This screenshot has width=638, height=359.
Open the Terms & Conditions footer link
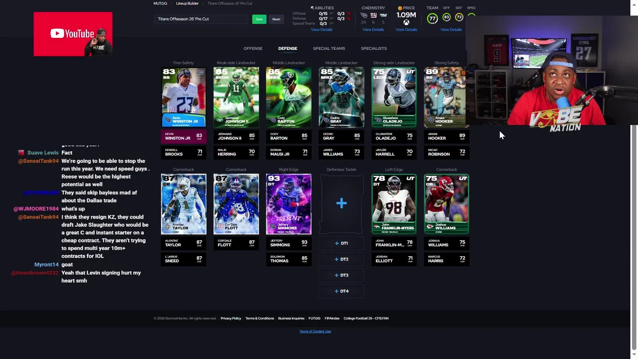pyautogui.click(x=260, y=318)
